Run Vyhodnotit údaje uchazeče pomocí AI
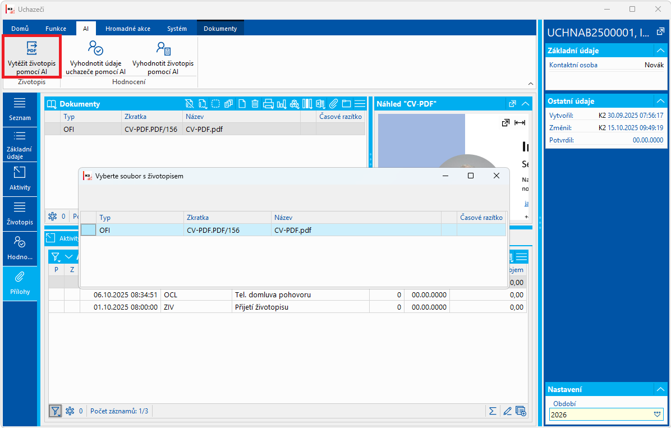The height and width of the screenshot is (428, 671). [96, 57]
